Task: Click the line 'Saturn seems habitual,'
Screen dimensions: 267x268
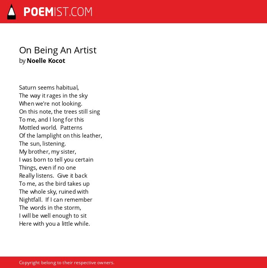Action: coord(49,88)
